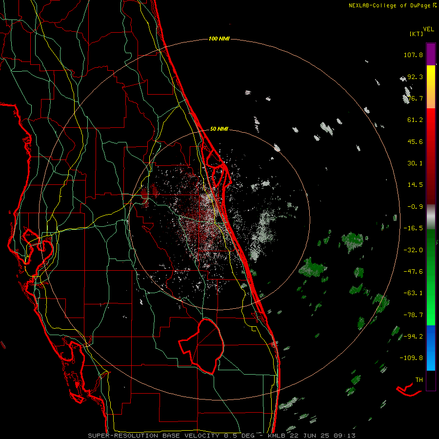Pick the yellow-orange segment of color bar
Image resolution: width=439 pixels, height=439 pixels.
pyautogui.click(x=431, y=87)
